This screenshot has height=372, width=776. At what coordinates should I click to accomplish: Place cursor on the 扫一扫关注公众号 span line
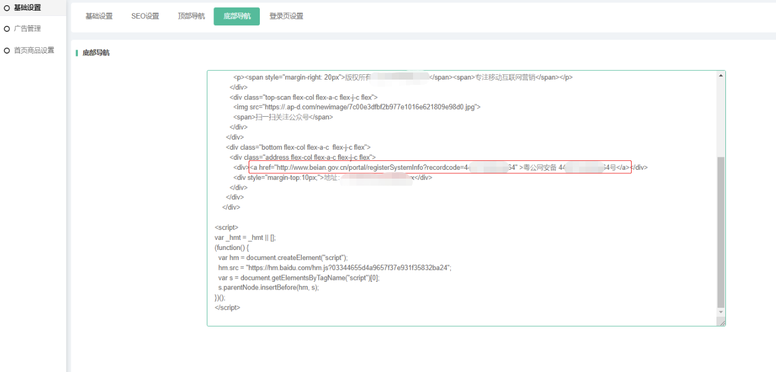point(283,117)
